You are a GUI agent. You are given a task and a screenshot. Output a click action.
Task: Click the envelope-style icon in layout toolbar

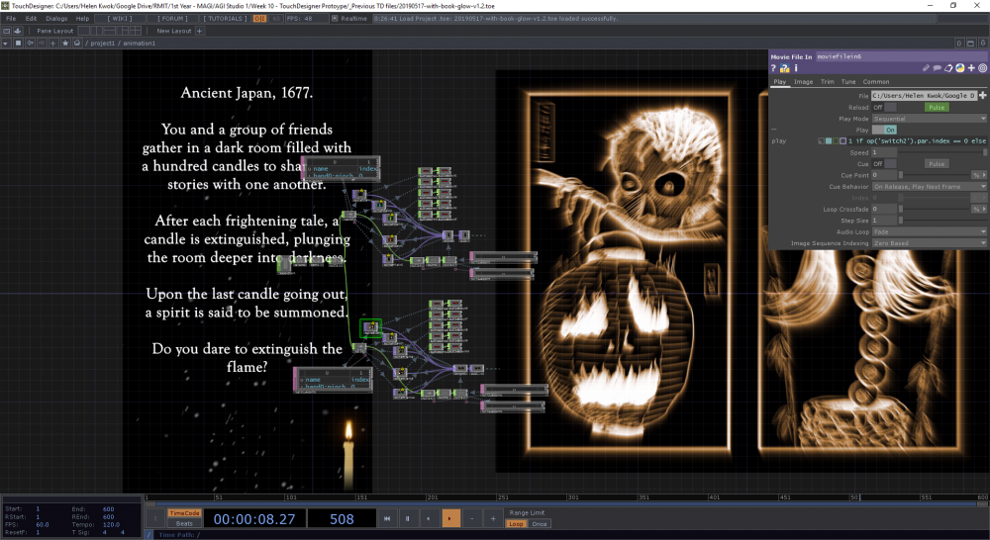pyautogui.click(x=6, y=31)
